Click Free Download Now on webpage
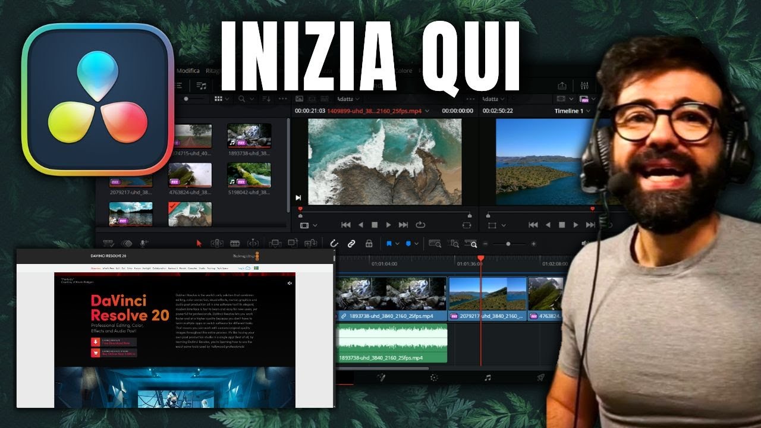The width and height of the screenshot is (761, 428). pos(114,342)
